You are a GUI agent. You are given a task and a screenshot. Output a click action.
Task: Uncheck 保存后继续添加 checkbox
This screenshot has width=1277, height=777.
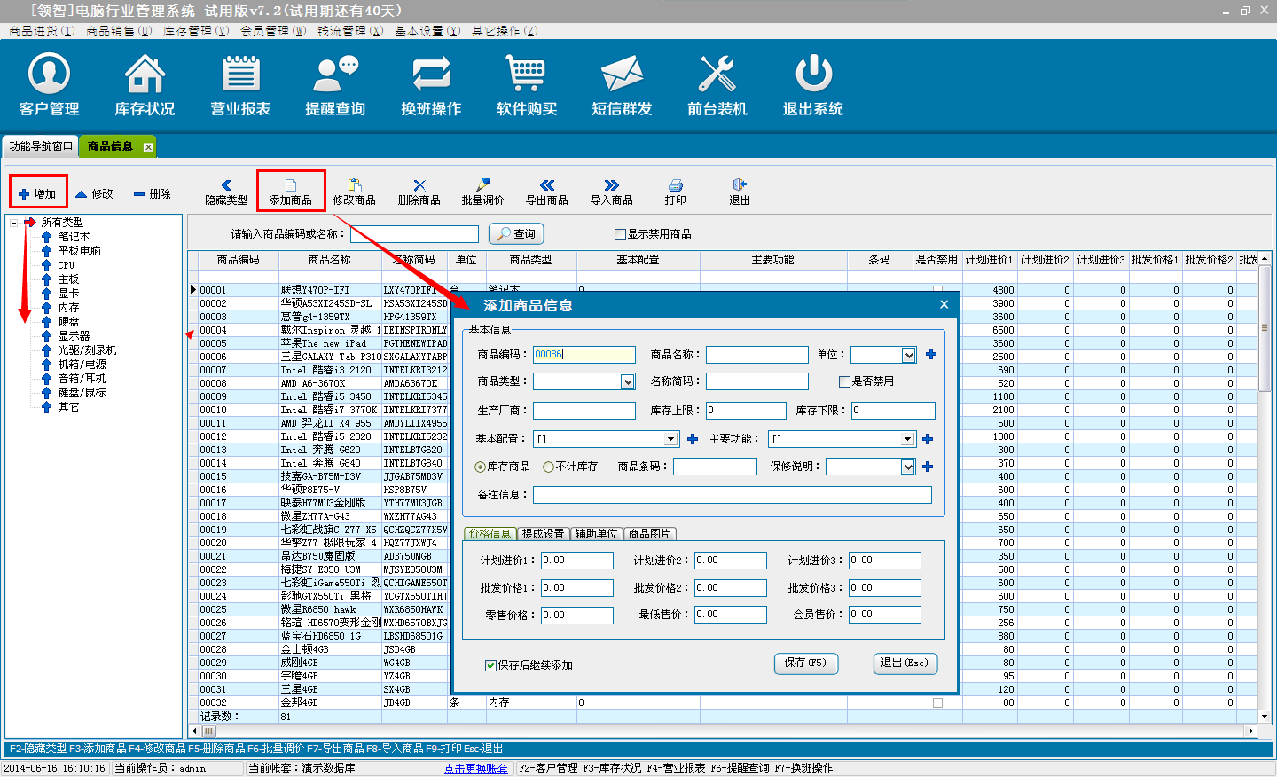[490, 665]
